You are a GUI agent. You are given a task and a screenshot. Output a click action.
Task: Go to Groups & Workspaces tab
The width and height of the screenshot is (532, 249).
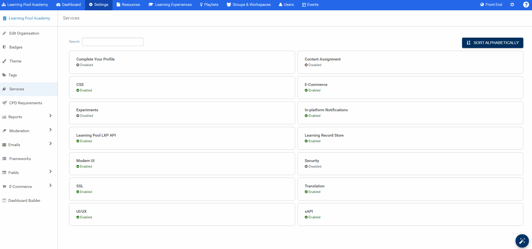click(249, 5)
